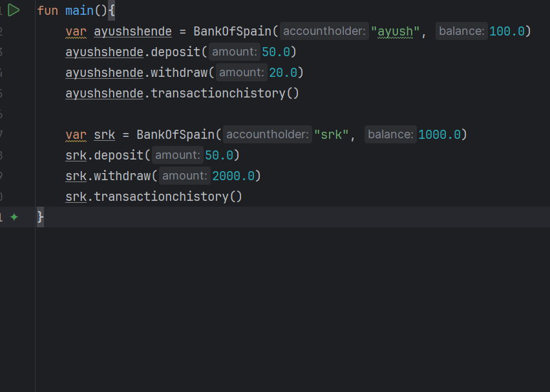Click 'srk' receiver on srk.withdraw line
Screen dimensions: 550x392
[76, 176]
